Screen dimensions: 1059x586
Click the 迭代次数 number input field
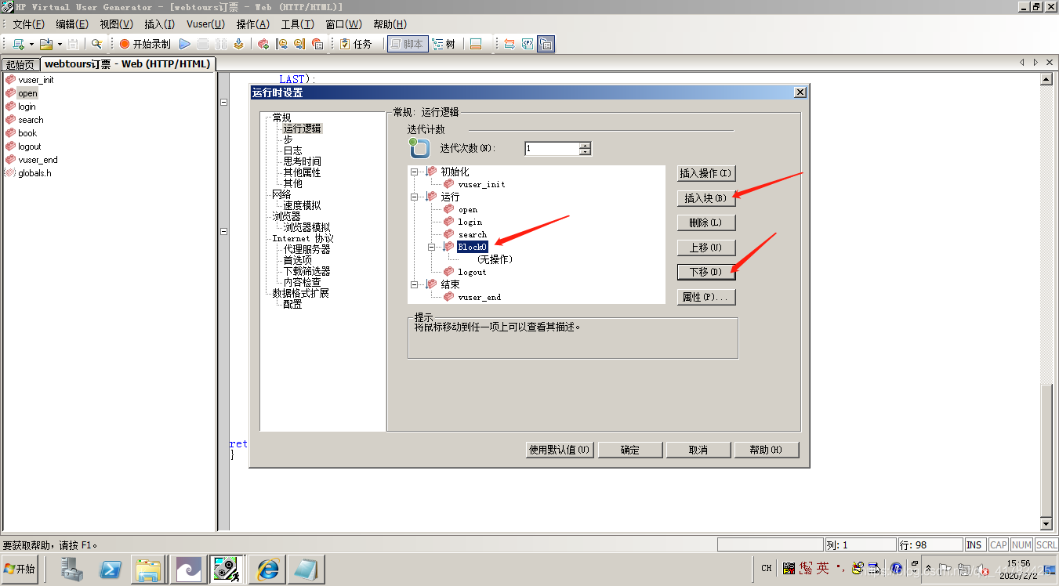click(552, 148)
